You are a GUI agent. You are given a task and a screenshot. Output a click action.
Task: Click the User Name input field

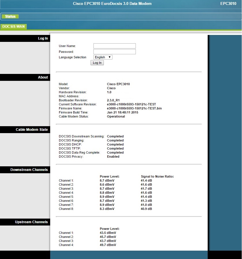pyautogui.click(x=115, y=46)
